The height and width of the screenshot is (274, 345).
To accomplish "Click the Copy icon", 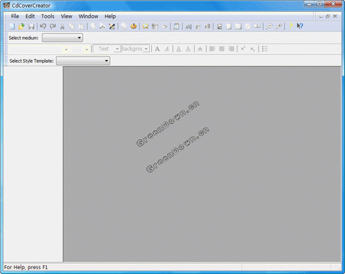I will point(72,26).
